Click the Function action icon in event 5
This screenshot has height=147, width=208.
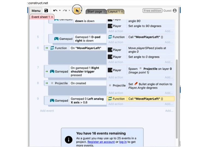[x=110, y=37]
